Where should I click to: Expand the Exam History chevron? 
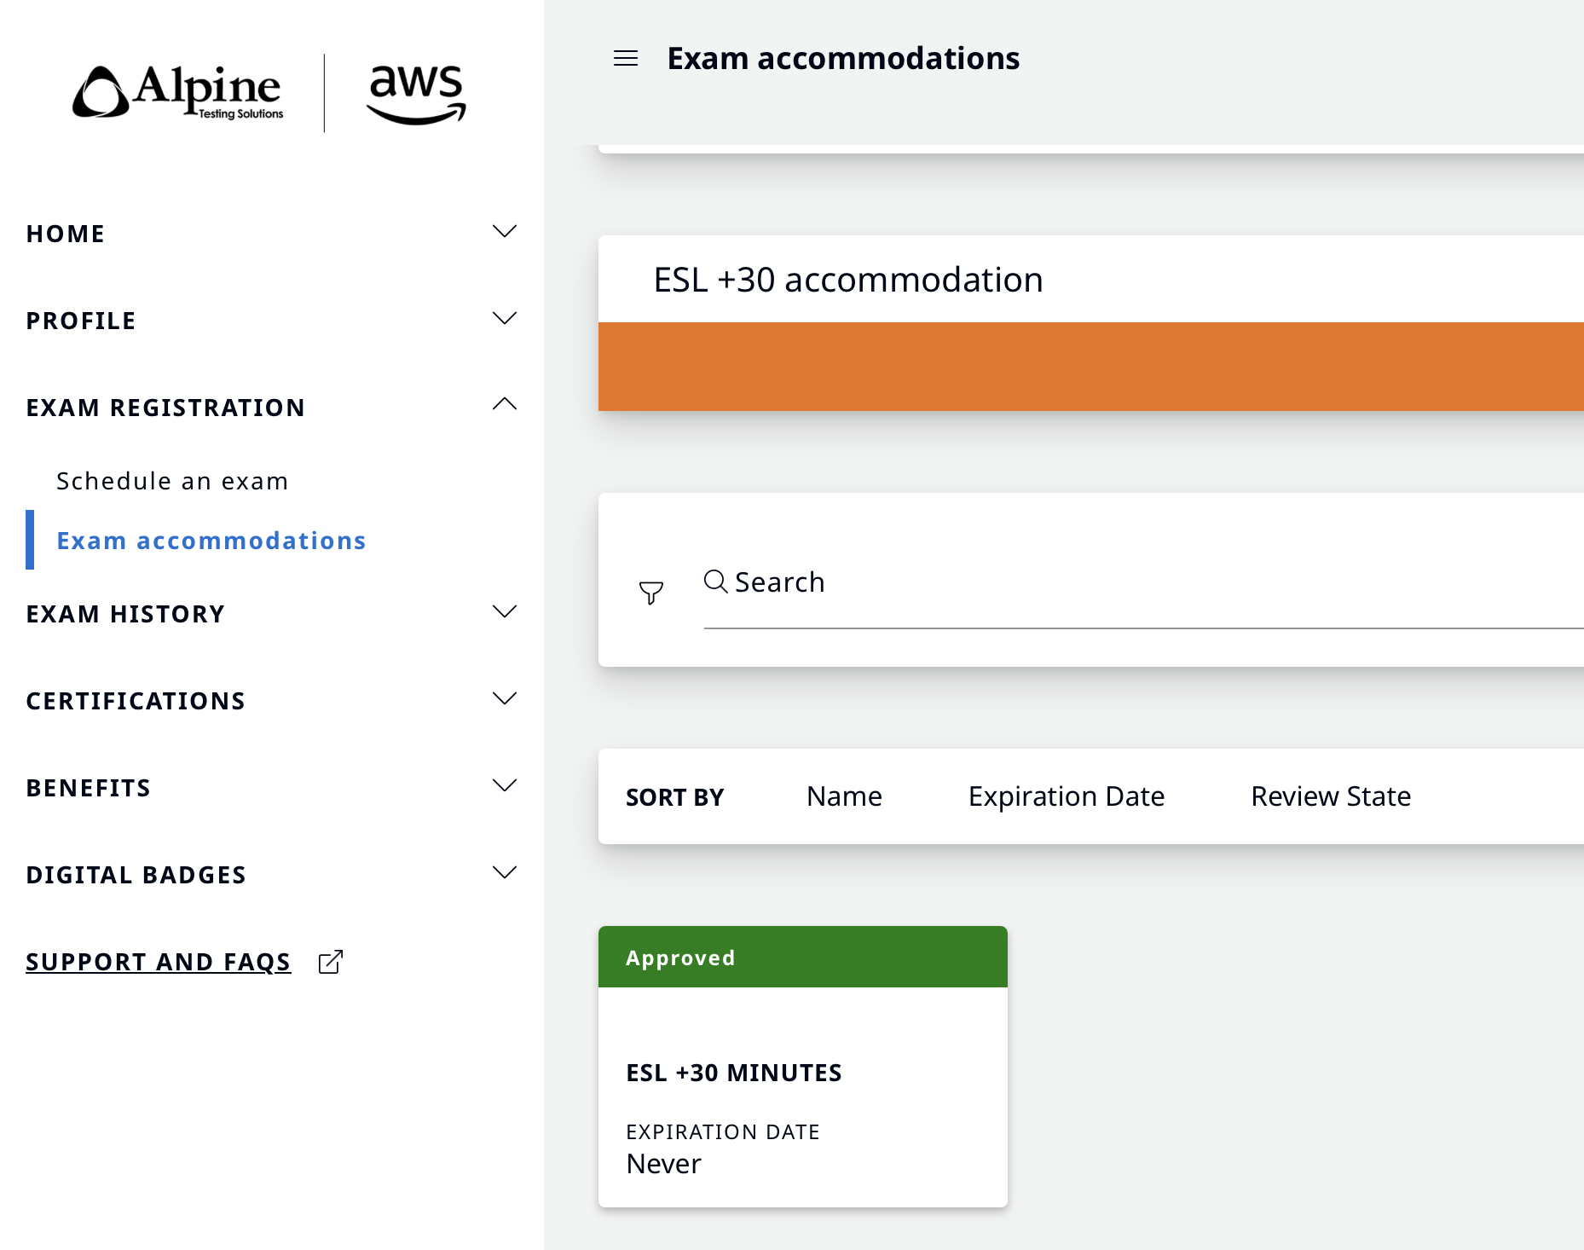[x=505, y=612]
